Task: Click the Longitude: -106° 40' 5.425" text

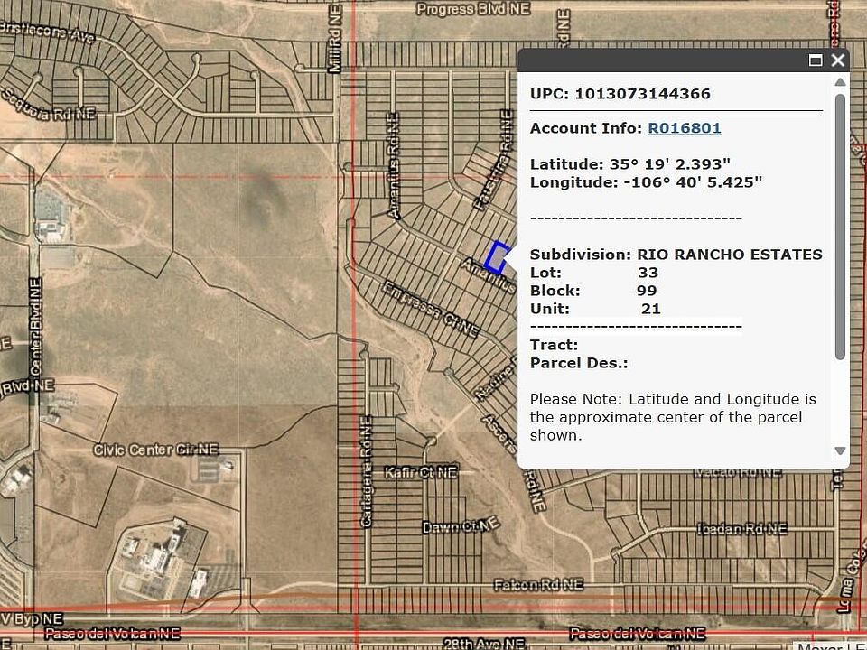Action: [x=646, y=182]
